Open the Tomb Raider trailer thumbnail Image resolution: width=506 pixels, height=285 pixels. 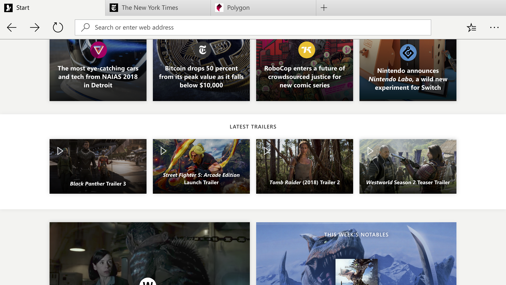click(305, 166)
